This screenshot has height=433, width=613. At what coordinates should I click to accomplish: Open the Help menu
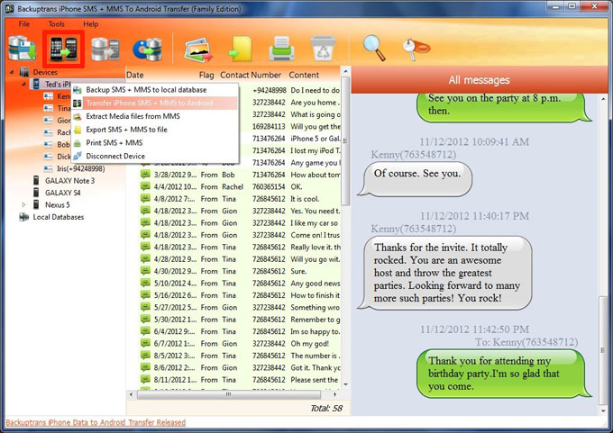[x=91, y=23]
